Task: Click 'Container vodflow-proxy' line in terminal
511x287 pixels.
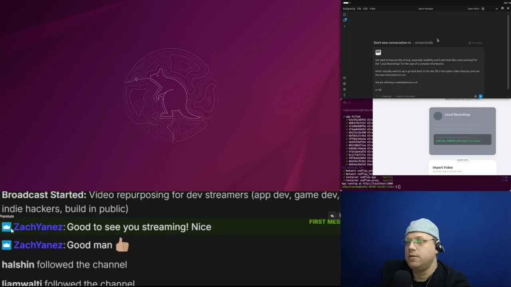Action: 367,180
